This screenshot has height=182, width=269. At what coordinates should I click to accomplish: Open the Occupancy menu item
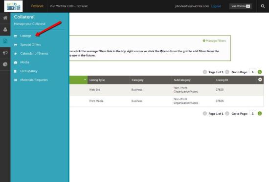(29, 71)
